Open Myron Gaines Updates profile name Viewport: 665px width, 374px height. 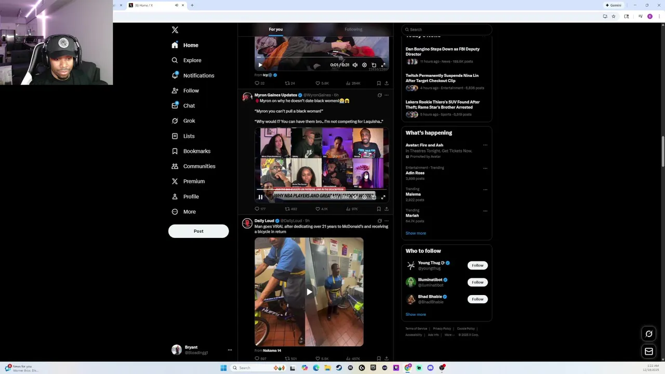(275, 95)
